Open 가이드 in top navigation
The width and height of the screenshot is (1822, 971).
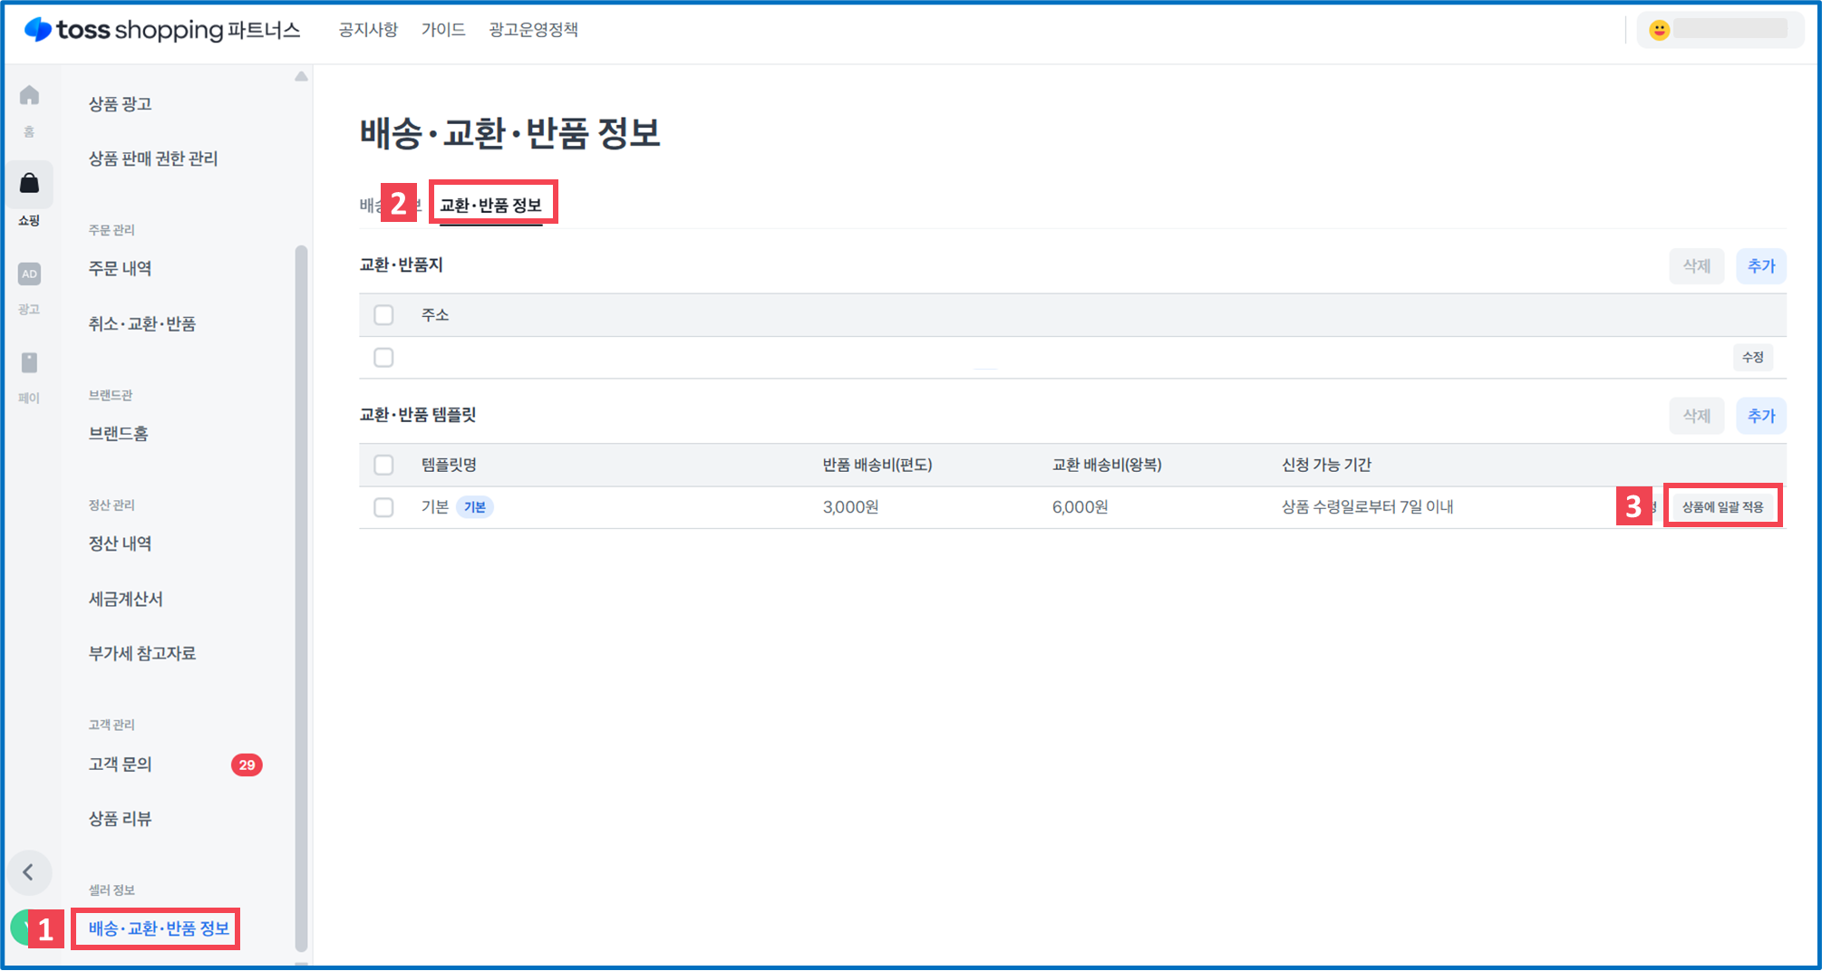pos(443,30)
